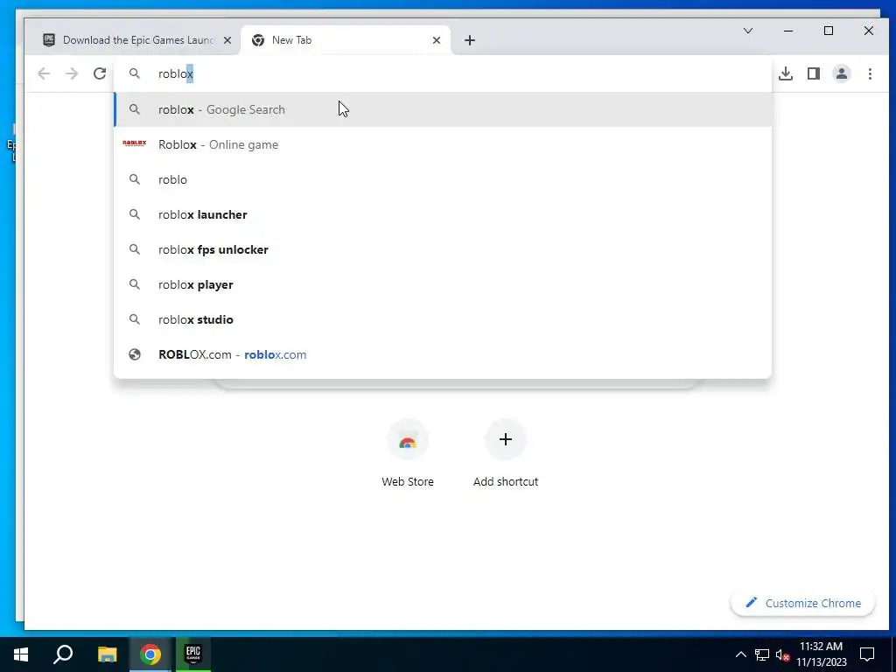Select the 'roblo' search suggestion
The image size is (896, 672).
(x=443, y=179)
